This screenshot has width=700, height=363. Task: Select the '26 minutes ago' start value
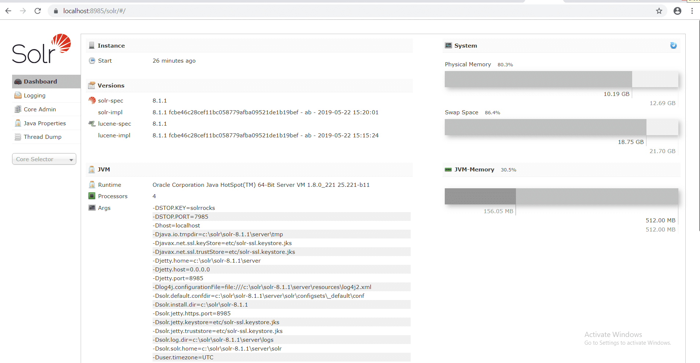pos(174,61)
